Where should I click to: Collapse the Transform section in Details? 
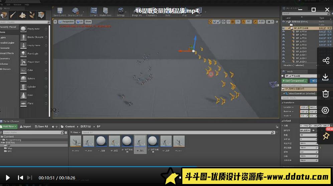coord(283,103)
